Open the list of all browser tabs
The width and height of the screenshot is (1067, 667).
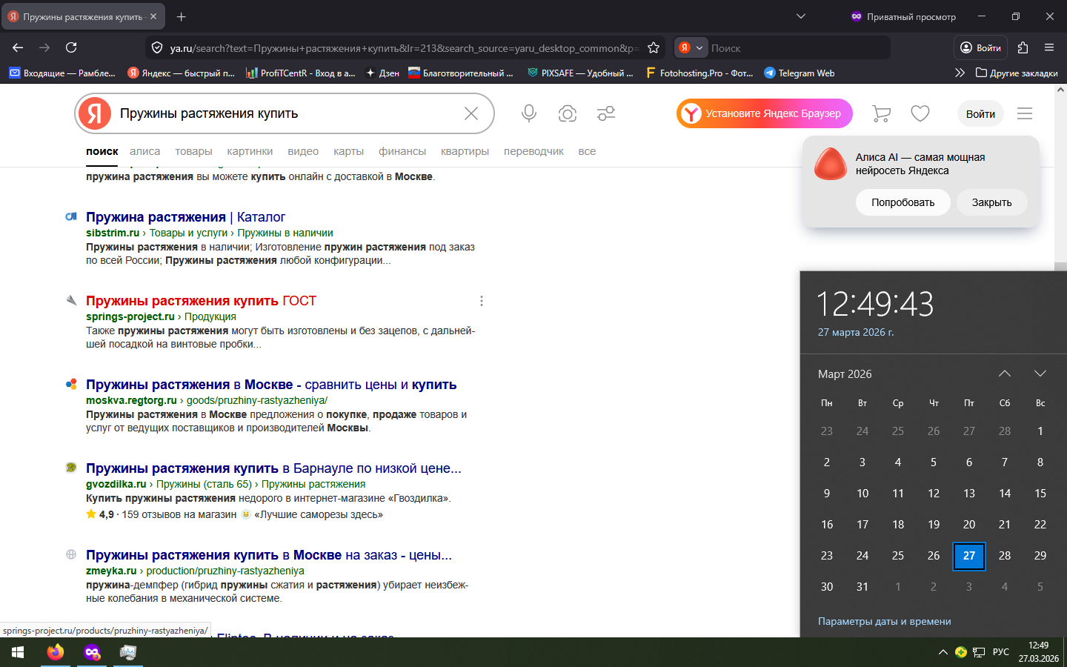pyautogui.click(x=800, y=16)
